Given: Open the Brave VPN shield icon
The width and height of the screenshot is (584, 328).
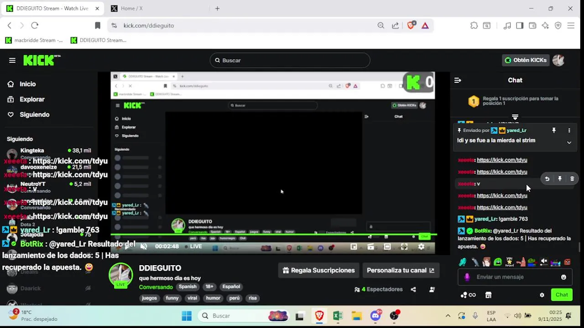Looking at the screenshot, I should click(x=558, y=26).
